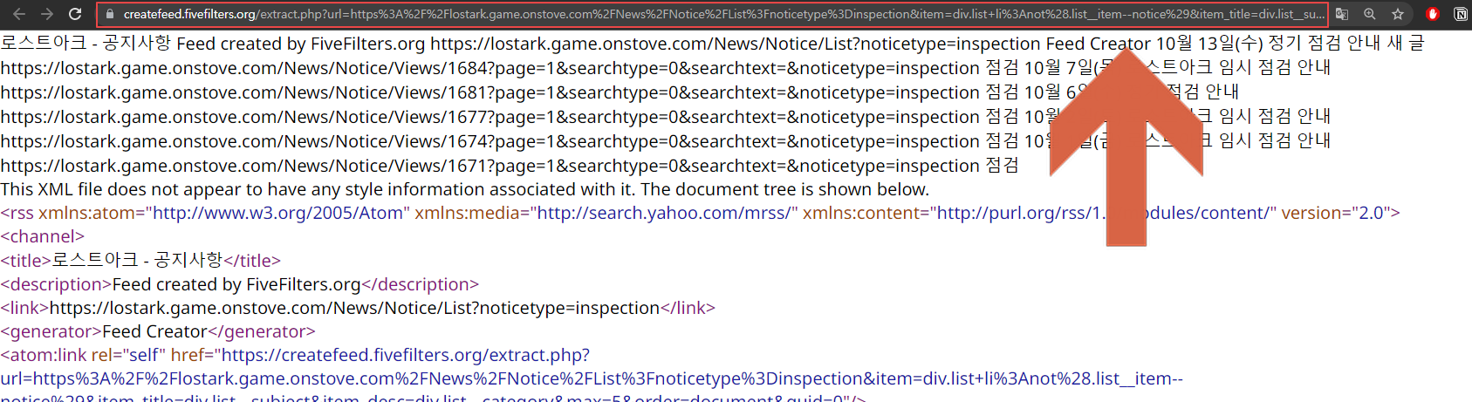
Task: Reload the current feed page
Action: [x=75, y=14]
